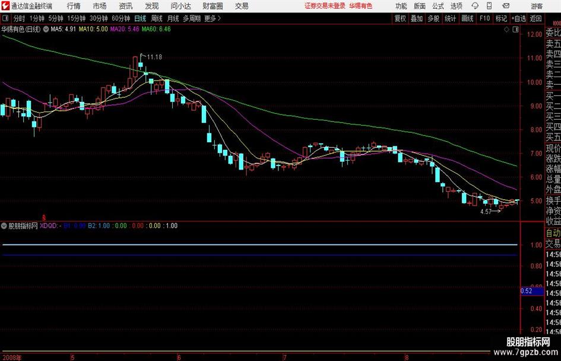Click the 画线 drawing button
The width and height of the screenshot is (561, 361).
[x=467, y=18]
